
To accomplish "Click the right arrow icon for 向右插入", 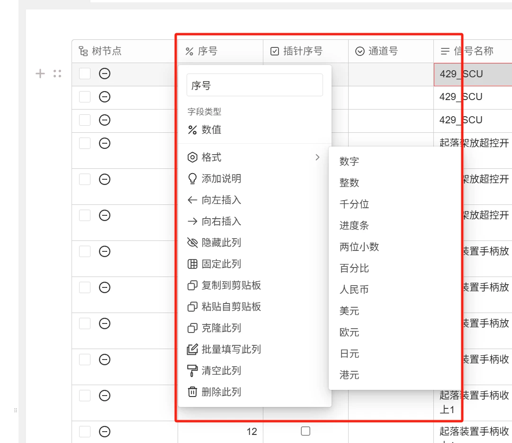I will pos(192,221).
